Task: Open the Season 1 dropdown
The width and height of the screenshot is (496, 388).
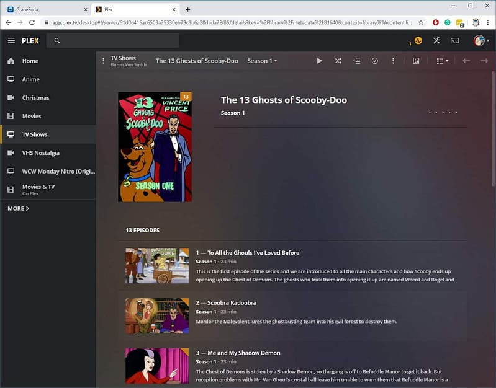Action: (x=262, y=61)
